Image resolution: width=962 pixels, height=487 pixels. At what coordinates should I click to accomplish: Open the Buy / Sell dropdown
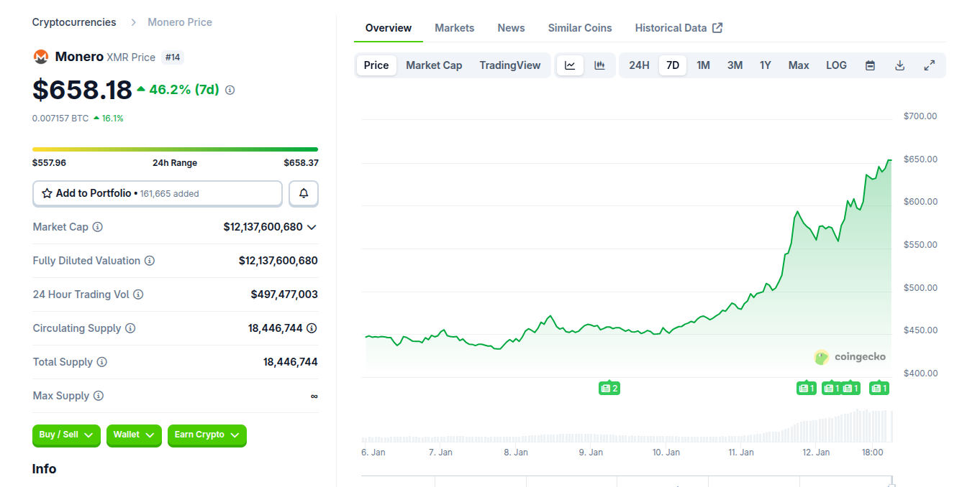click(66, 435)
